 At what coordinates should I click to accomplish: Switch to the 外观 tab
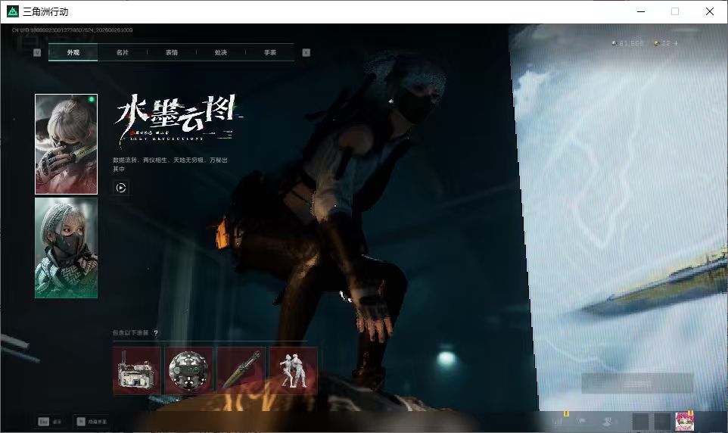[x=73, y=52]
